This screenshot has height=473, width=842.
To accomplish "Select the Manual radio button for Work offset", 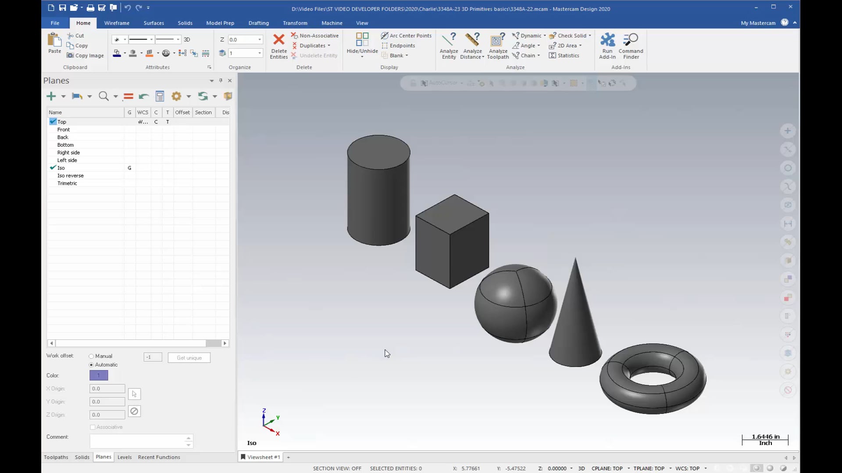I will pos(91,356).
